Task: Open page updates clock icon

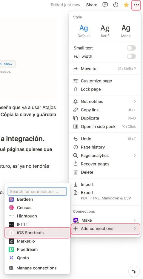Action: (x=116, y=5)
